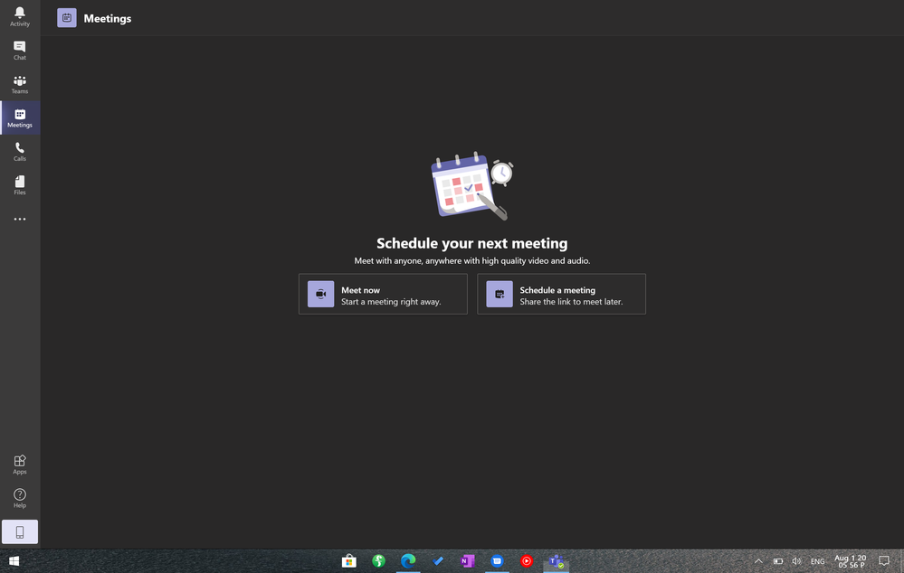Open the taskbar date and time
Screen dimensions: 904x573
coord(851,561)
